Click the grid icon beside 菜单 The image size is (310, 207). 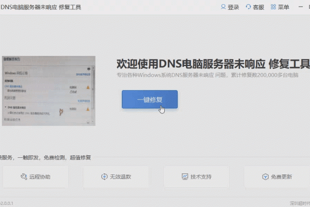tap(273, 7)
